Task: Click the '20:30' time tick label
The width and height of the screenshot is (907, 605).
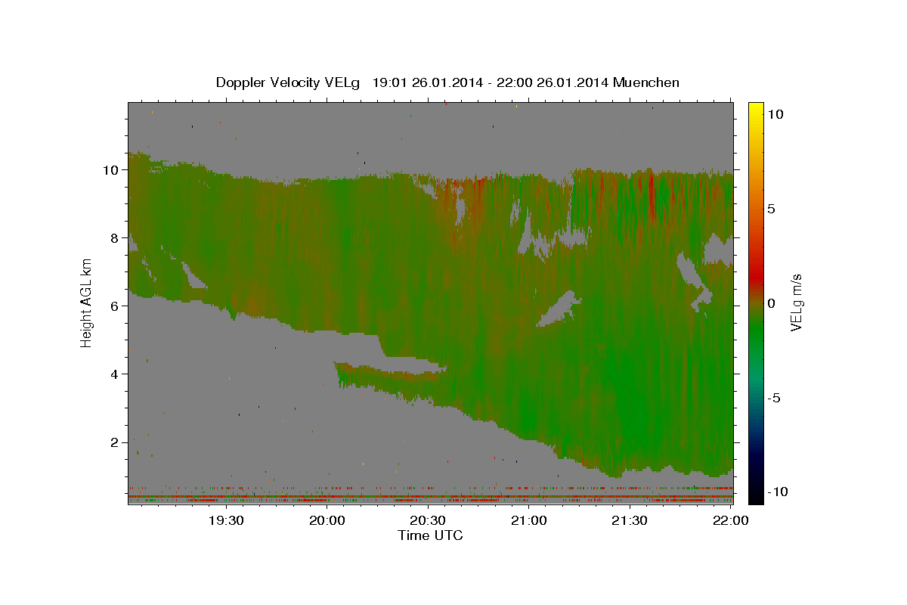Action: point(428,520)
